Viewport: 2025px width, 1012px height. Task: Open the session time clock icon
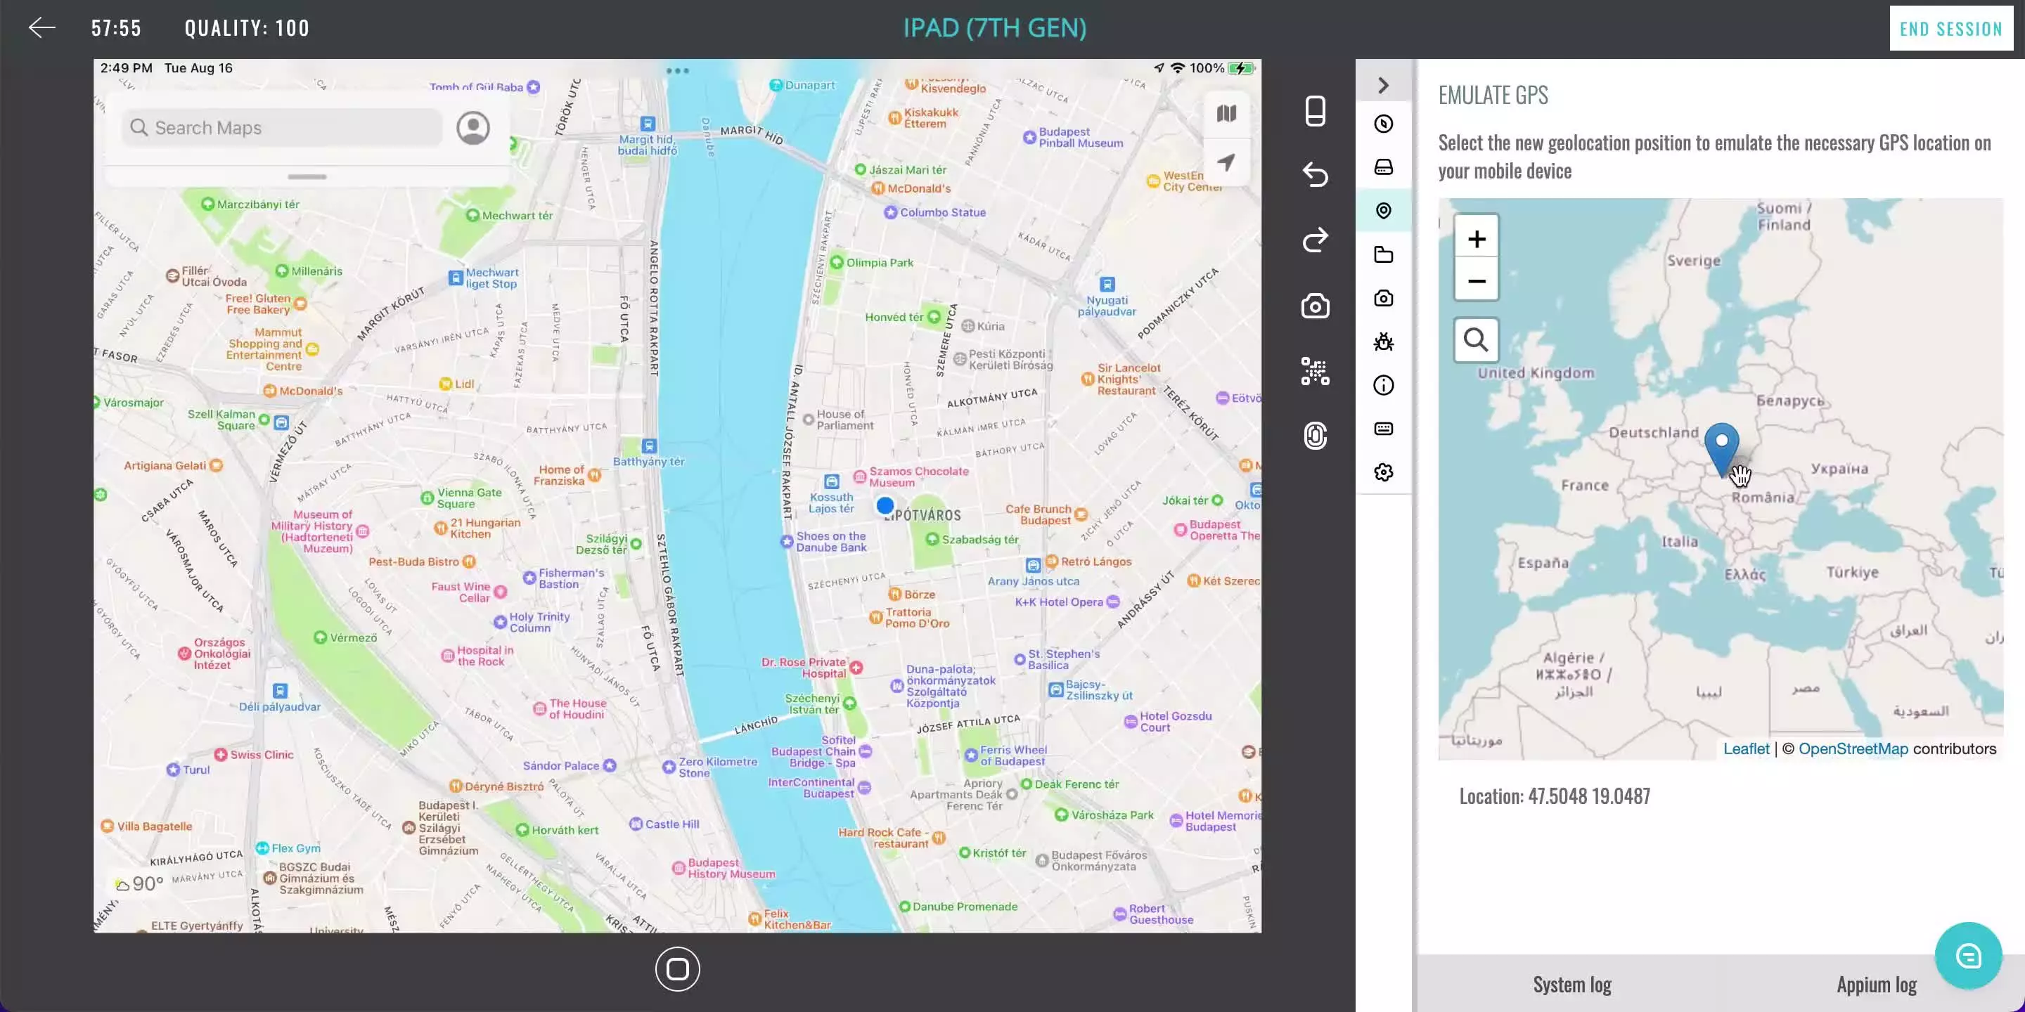click(x=1384, y=124)
